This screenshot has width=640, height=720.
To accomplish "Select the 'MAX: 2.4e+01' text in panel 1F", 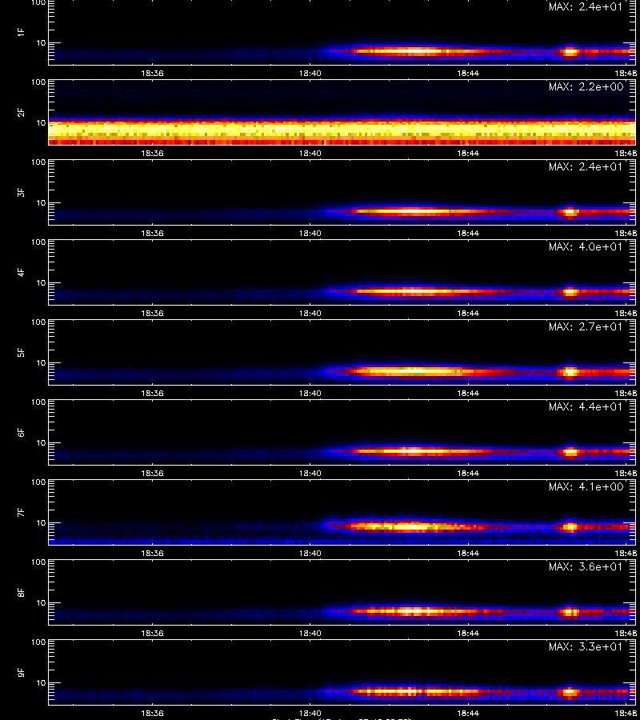I will pyautogui.click(x=586, y=7).
